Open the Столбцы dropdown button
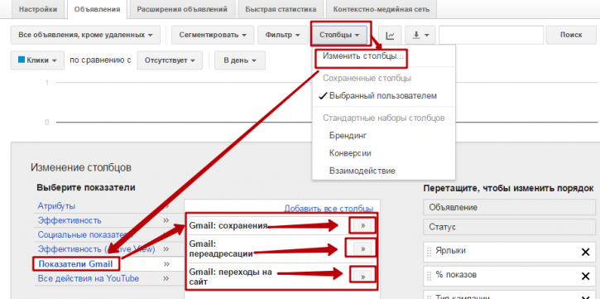This screenshot has width=600, height=299. [x=339, y=36]
